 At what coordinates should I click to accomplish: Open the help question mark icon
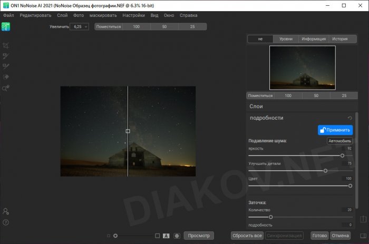click(6, 222)
